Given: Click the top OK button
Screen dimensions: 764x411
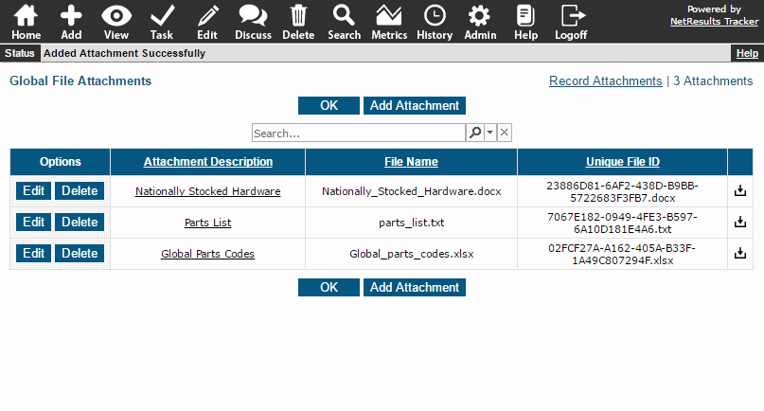Looking at the screenshot, I should click(329, 105).
